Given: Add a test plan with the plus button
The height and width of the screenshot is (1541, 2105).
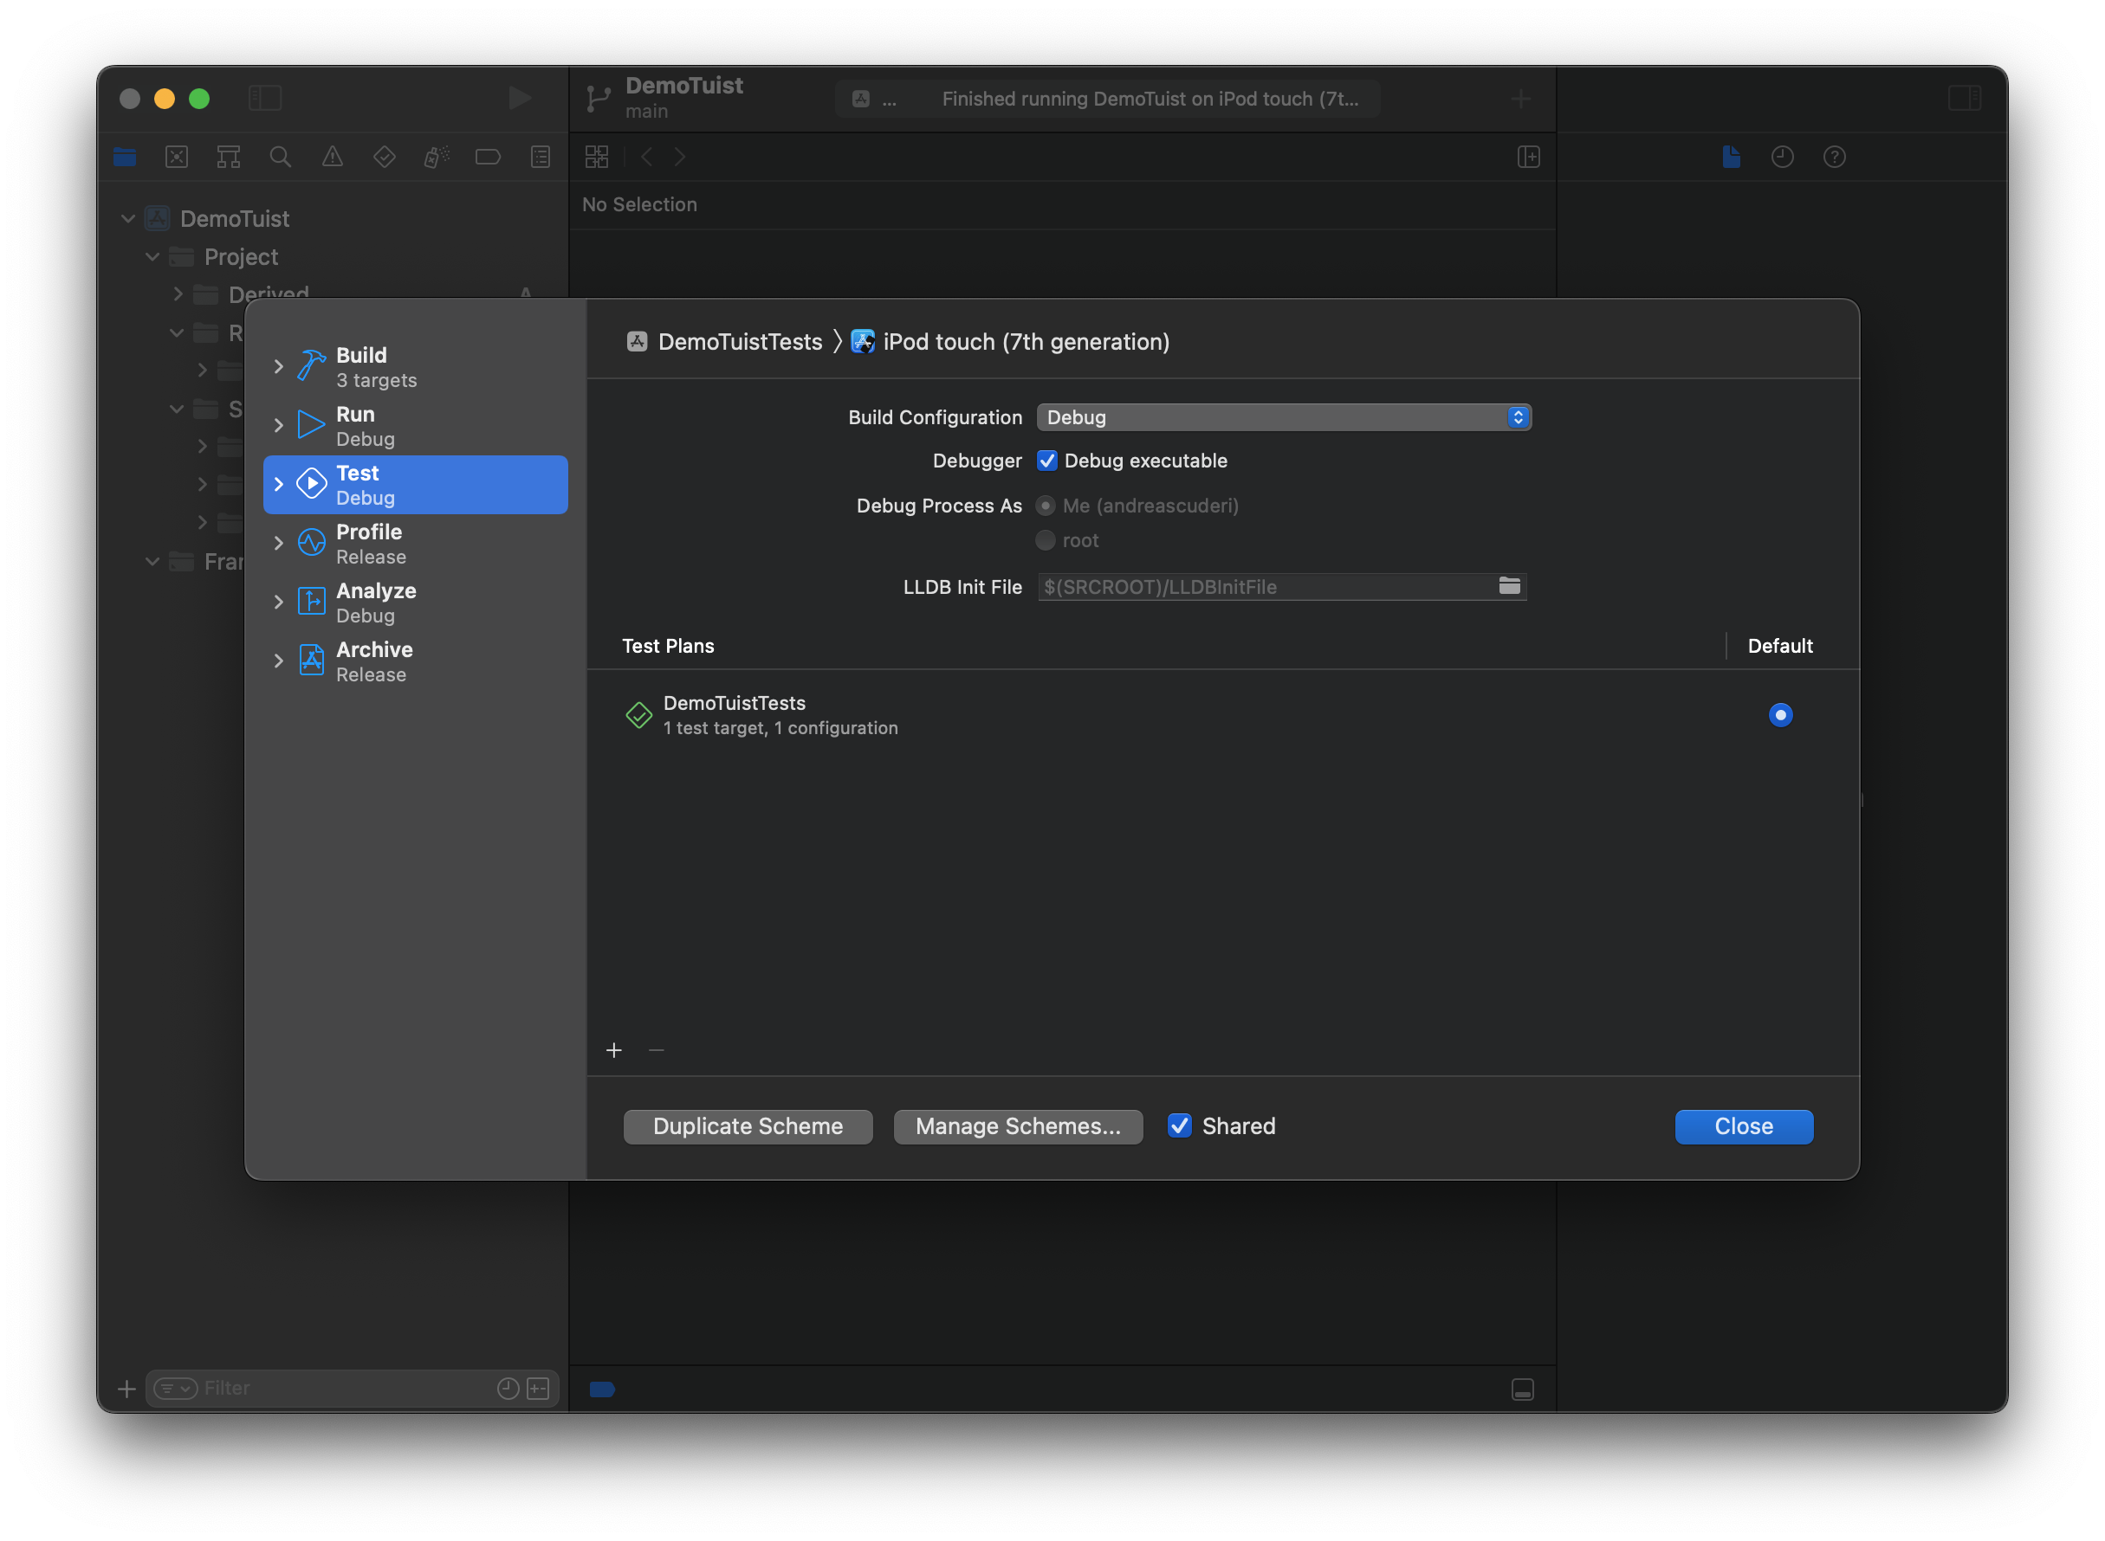Looking at the screenshot, I should click(x=614, y=1050).
